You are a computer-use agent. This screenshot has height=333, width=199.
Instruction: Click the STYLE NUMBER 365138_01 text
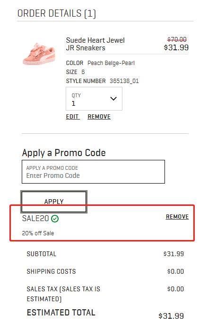tap(103, 81)
